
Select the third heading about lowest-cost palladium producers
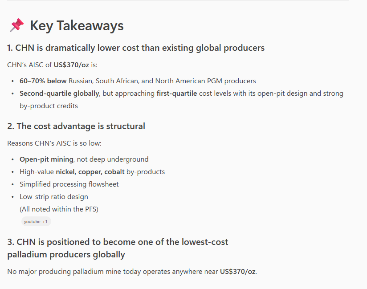pos(118,248)
